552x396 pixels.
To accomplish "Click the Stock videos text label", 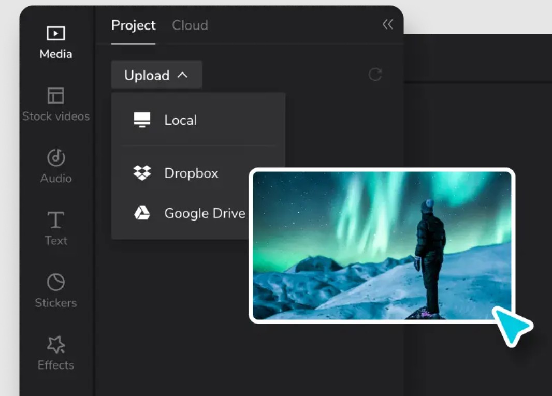I will coord(55,116).
